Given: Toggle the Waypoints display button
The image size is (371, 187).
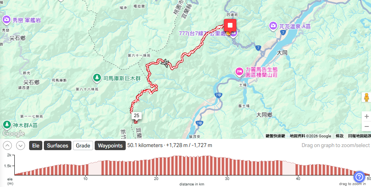Looking at the screenshot, I should [x=110, y=145].
